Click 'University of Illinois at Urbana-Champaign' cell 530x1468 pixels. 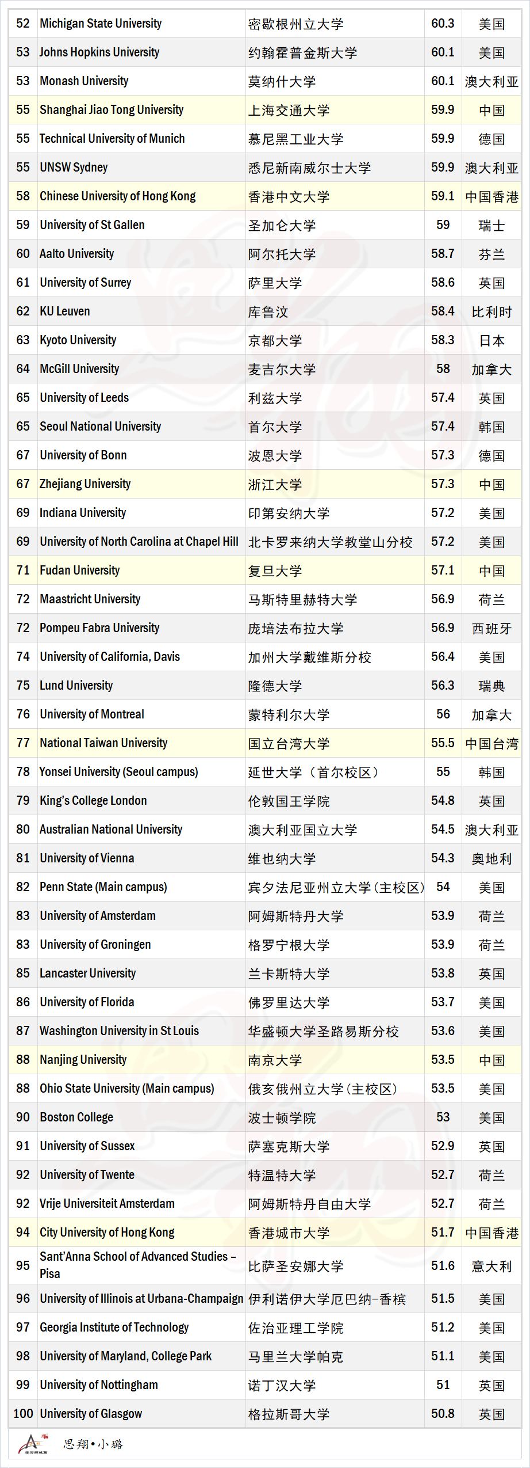click(142, 1299)
